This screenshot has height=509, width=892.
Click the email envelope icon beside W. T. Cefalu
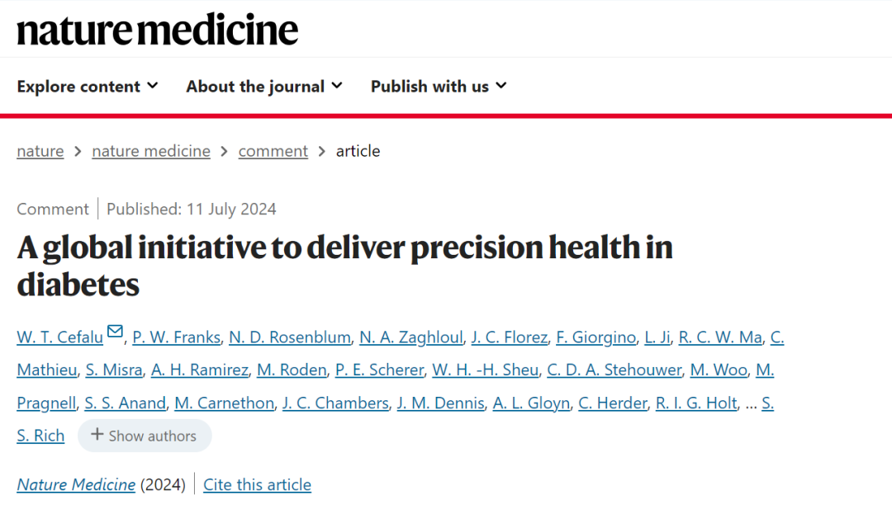115,331
